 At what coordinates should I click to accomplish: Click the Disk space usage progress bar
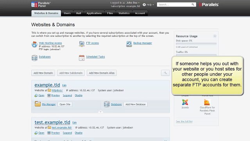pos(196,43)
